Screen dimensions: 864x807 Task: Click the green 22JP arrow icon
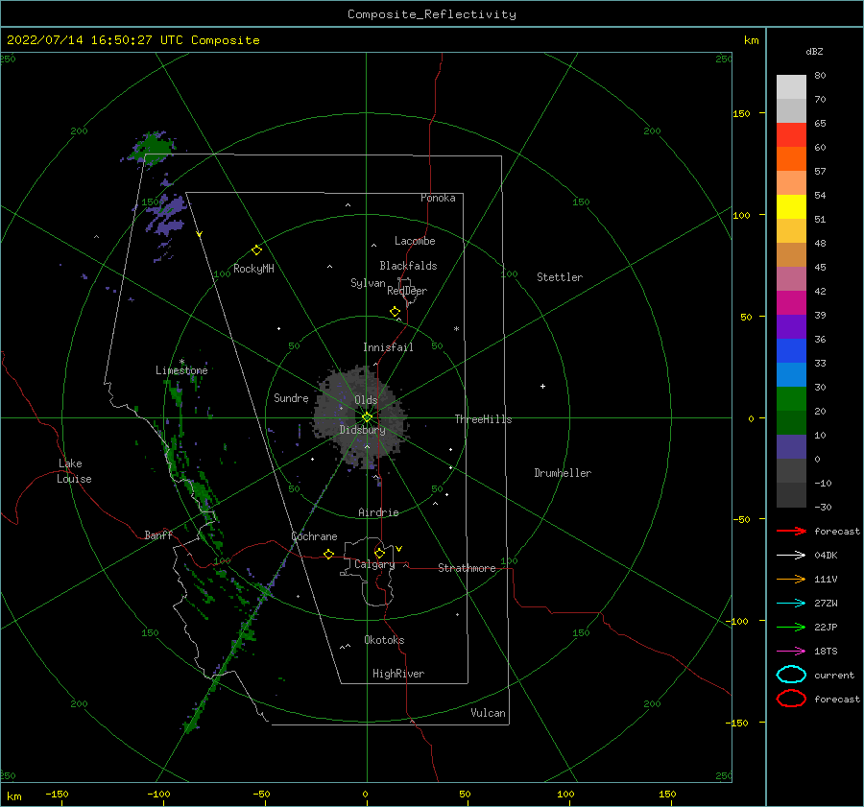(791, 627)
